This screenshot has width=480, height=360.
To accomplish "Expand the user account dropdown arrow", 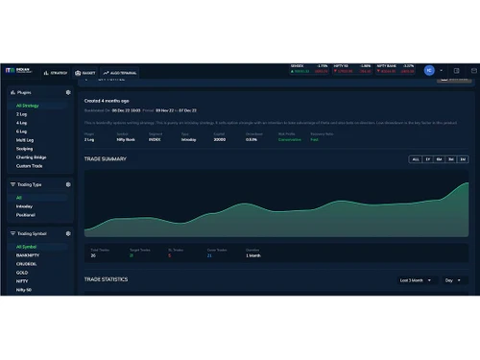I will point(442,70).
